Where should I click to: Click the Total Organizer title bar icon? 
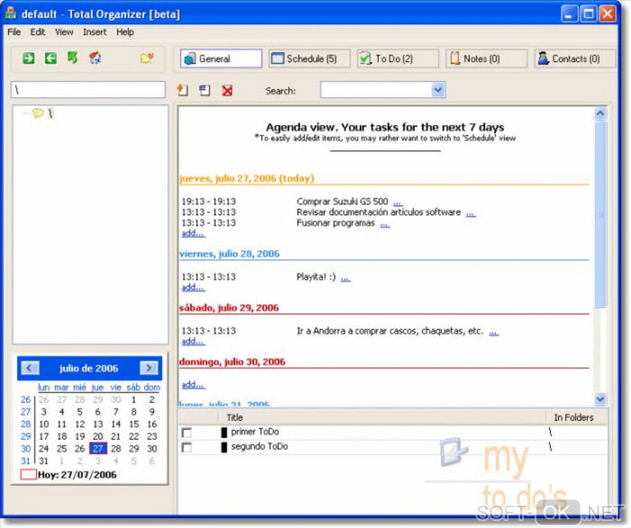pos(11,13)
